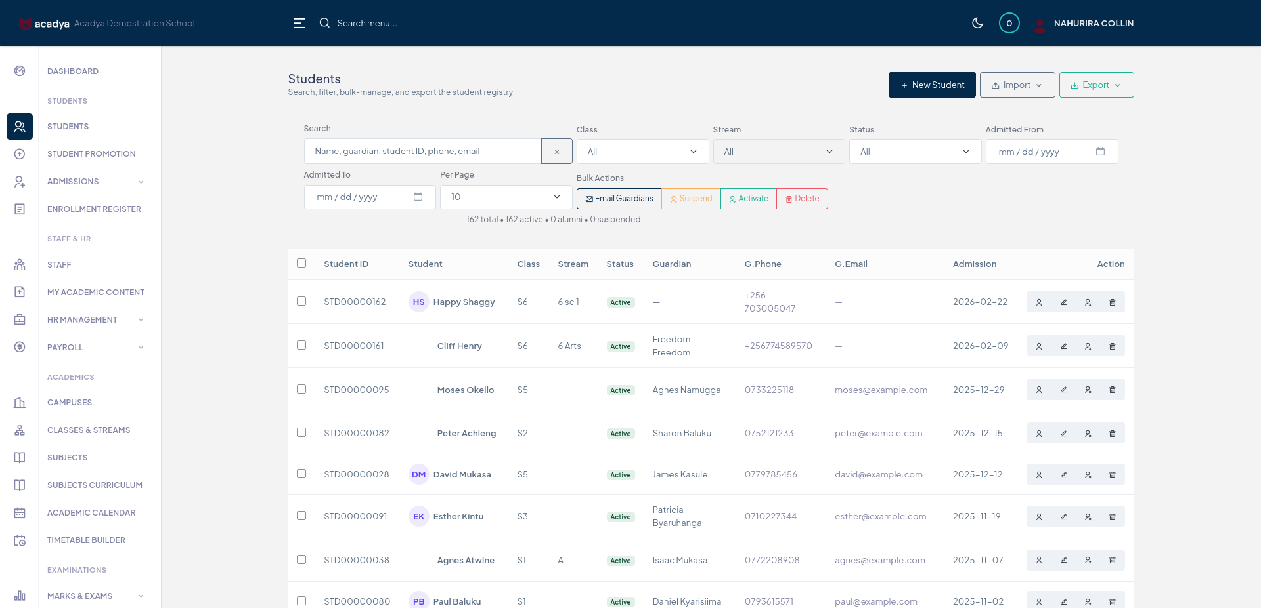Click edit pencil icon for Cliff Henry
This screenshot has height=608, width=1261.
point(1063,346)
